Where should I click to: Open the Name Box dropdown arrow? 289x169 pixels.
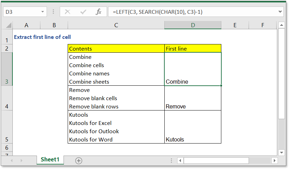[x=43, y=12]
